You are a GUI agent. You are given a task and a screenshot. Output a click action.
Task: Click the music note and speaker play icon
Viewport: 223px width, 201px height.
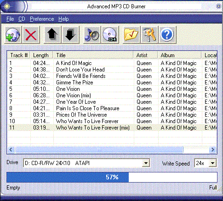92,35
